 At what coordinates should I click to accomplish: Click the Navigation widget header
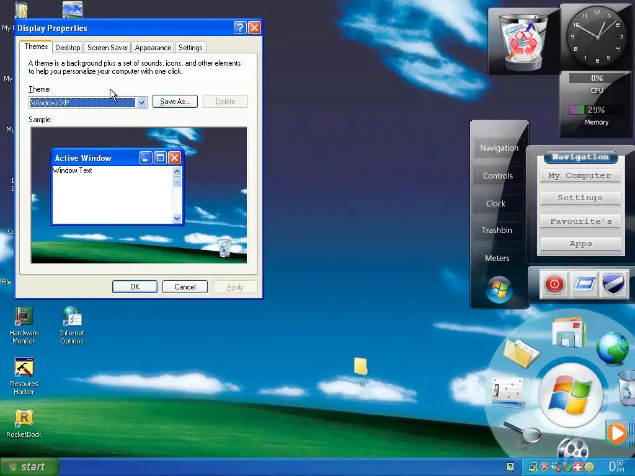(x=580, y=157)
